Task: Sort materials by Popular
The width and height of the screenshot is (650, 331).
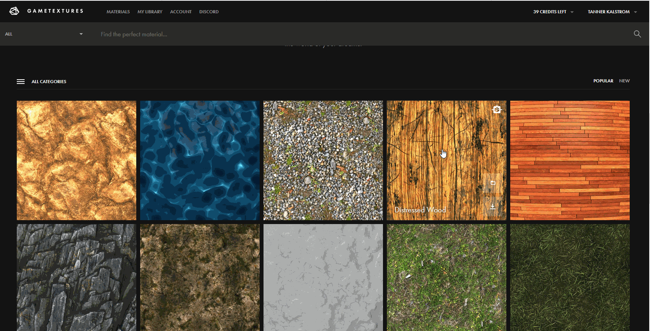Action: [603, 81]
